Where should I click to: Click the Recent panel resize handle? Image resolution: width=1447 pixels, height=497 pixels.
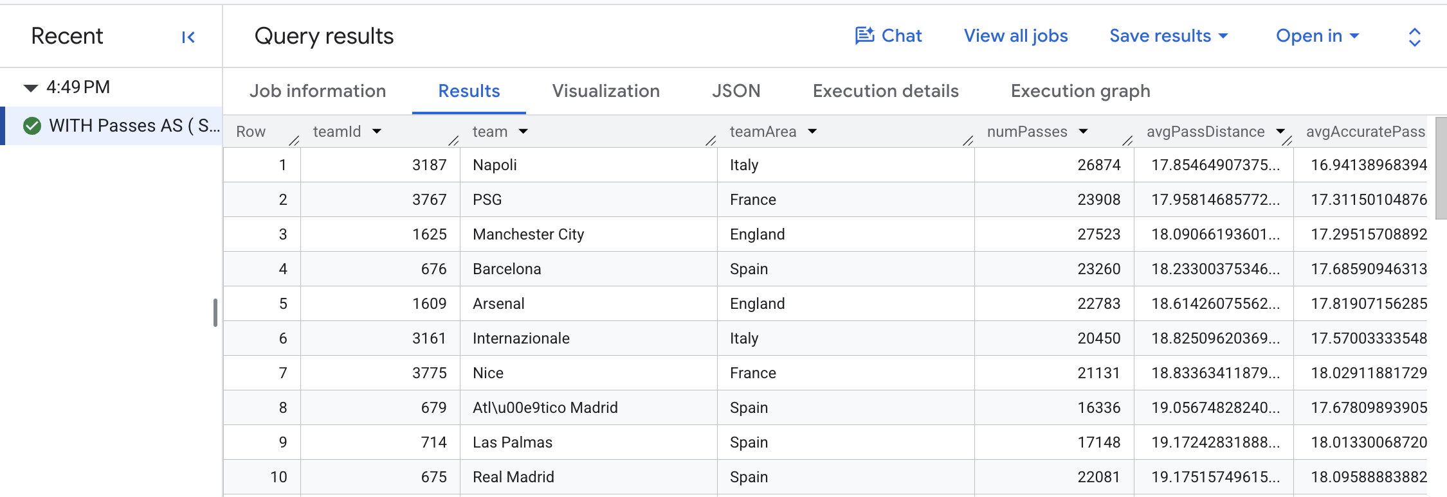point(215,313)
